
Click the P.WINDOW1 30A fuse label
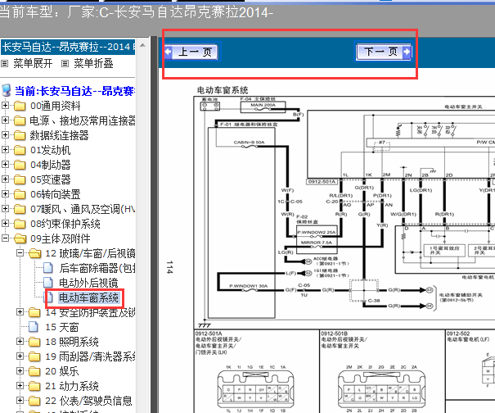249,286
